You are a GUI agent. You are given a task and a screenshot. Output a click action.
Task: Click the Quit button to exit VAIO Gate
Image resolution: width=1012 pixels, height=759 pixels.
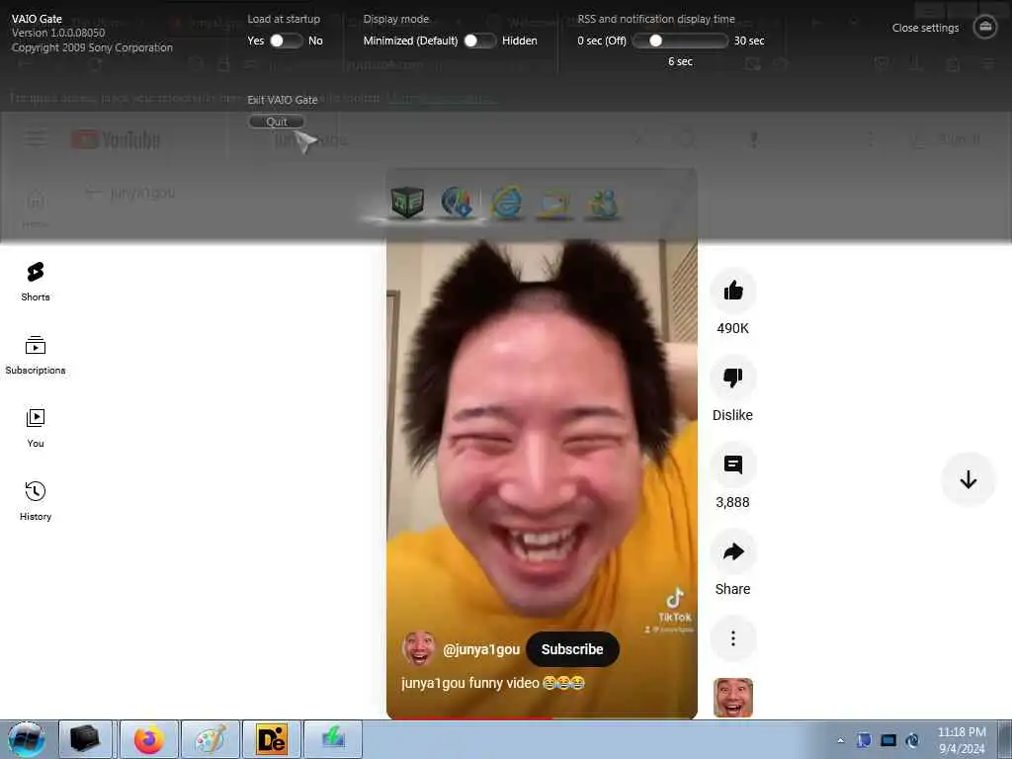[277, 122]
